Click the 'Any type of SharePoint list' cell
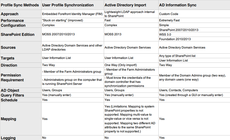 point(194,56)
